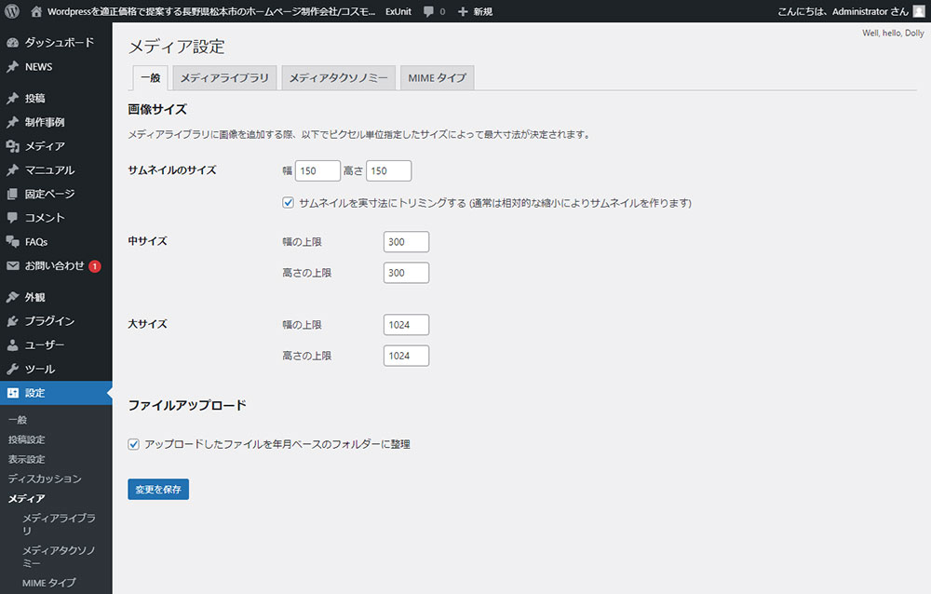Click the Administrator avatar icon
Screen dimensions: 931x594
pyautogui.click(x=919, y=11)
